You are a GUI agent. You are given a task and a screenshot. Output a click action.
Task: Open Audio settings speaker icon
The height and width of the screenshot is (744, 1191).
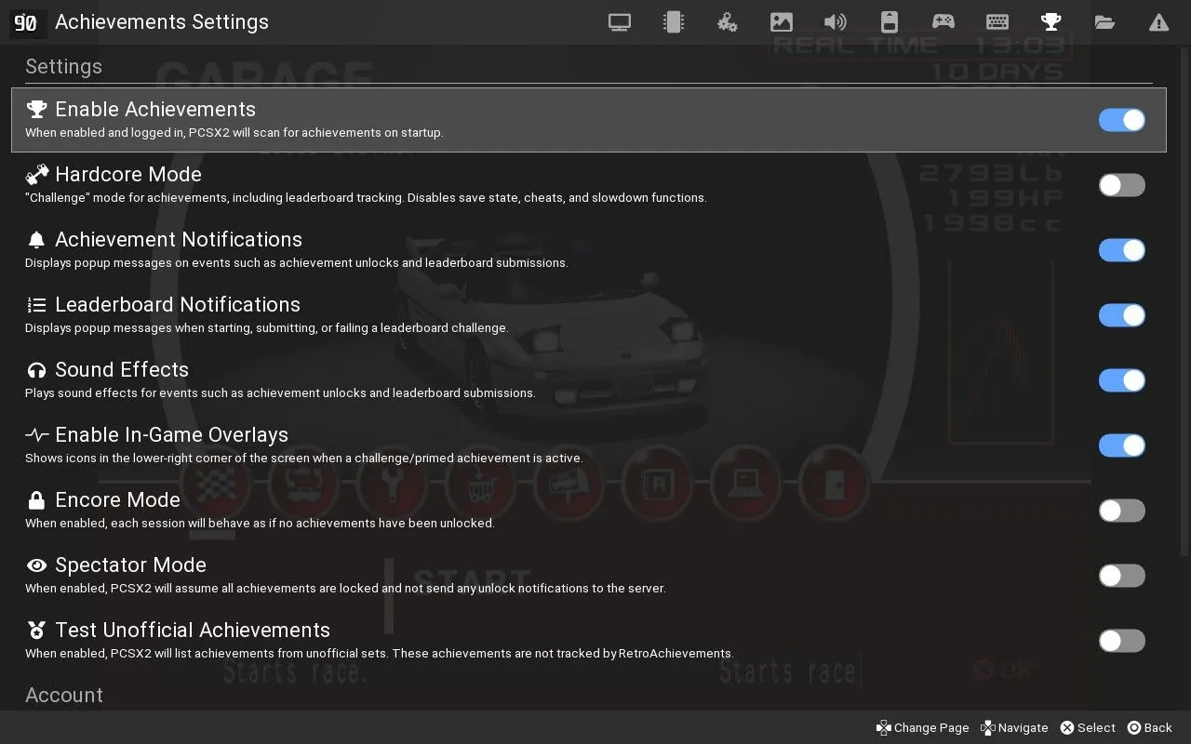coord(836,22)
